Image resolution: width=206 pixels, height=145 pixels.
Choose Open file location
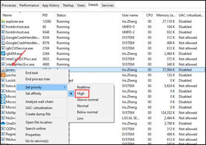[39, 122]
